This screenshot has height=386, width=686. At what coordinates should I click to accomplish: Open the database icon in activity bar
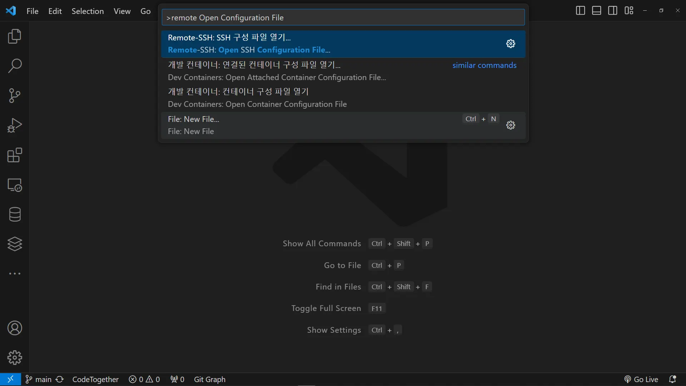point(15,214)
